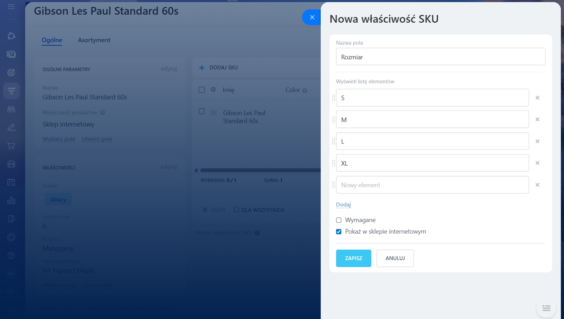This screenshot has height=319, width=564.
Task: Click the drag handle of the L element
Action: tap(334, 141)
